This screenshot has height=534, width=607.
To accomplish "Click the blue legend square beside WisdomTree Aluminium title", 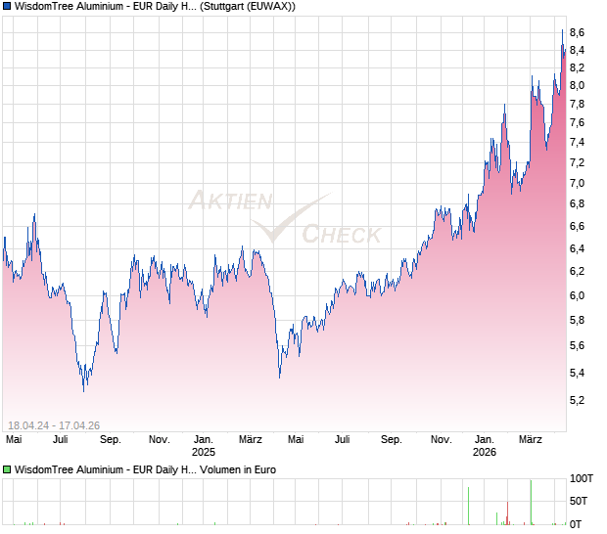I will pos(7,7).
